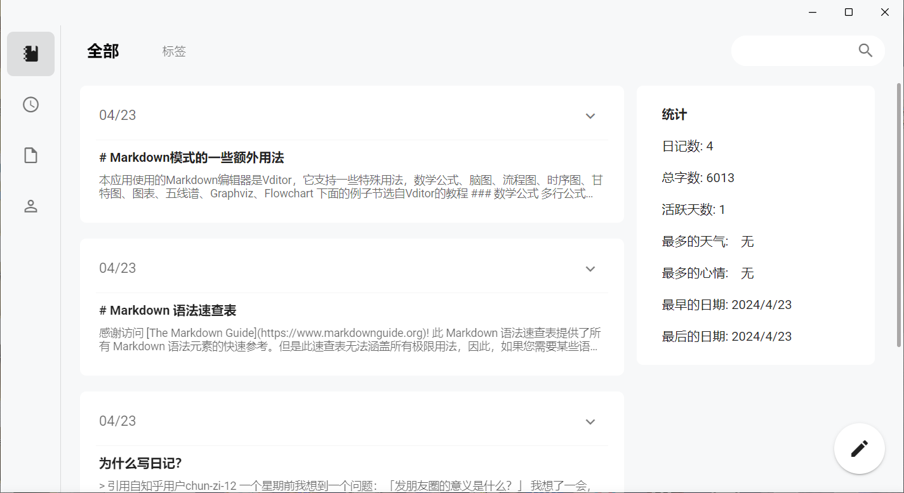Open the clock/history view from the sidebar
Viewport: 904px width, 493px height.
point(30,105)
